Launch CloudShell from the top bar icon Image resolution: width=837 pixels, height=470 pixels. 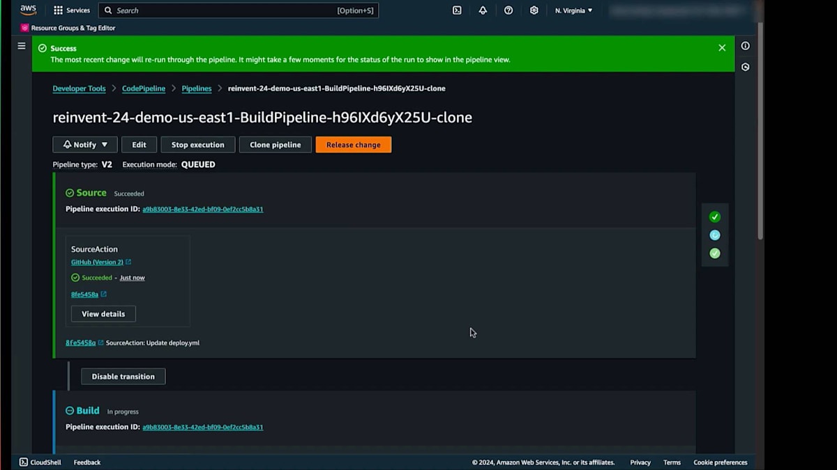pos(457,10)
